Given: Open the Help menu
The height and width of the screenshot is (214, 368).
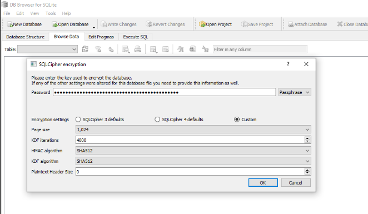Looking at the screenshot, I should (66, 13).
